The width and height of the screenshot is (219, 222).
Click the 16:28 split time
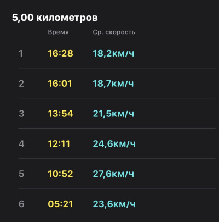60,53
